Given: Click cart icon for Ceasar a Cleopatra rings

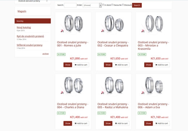Looking at the screenshot, I should pos(116,65).
